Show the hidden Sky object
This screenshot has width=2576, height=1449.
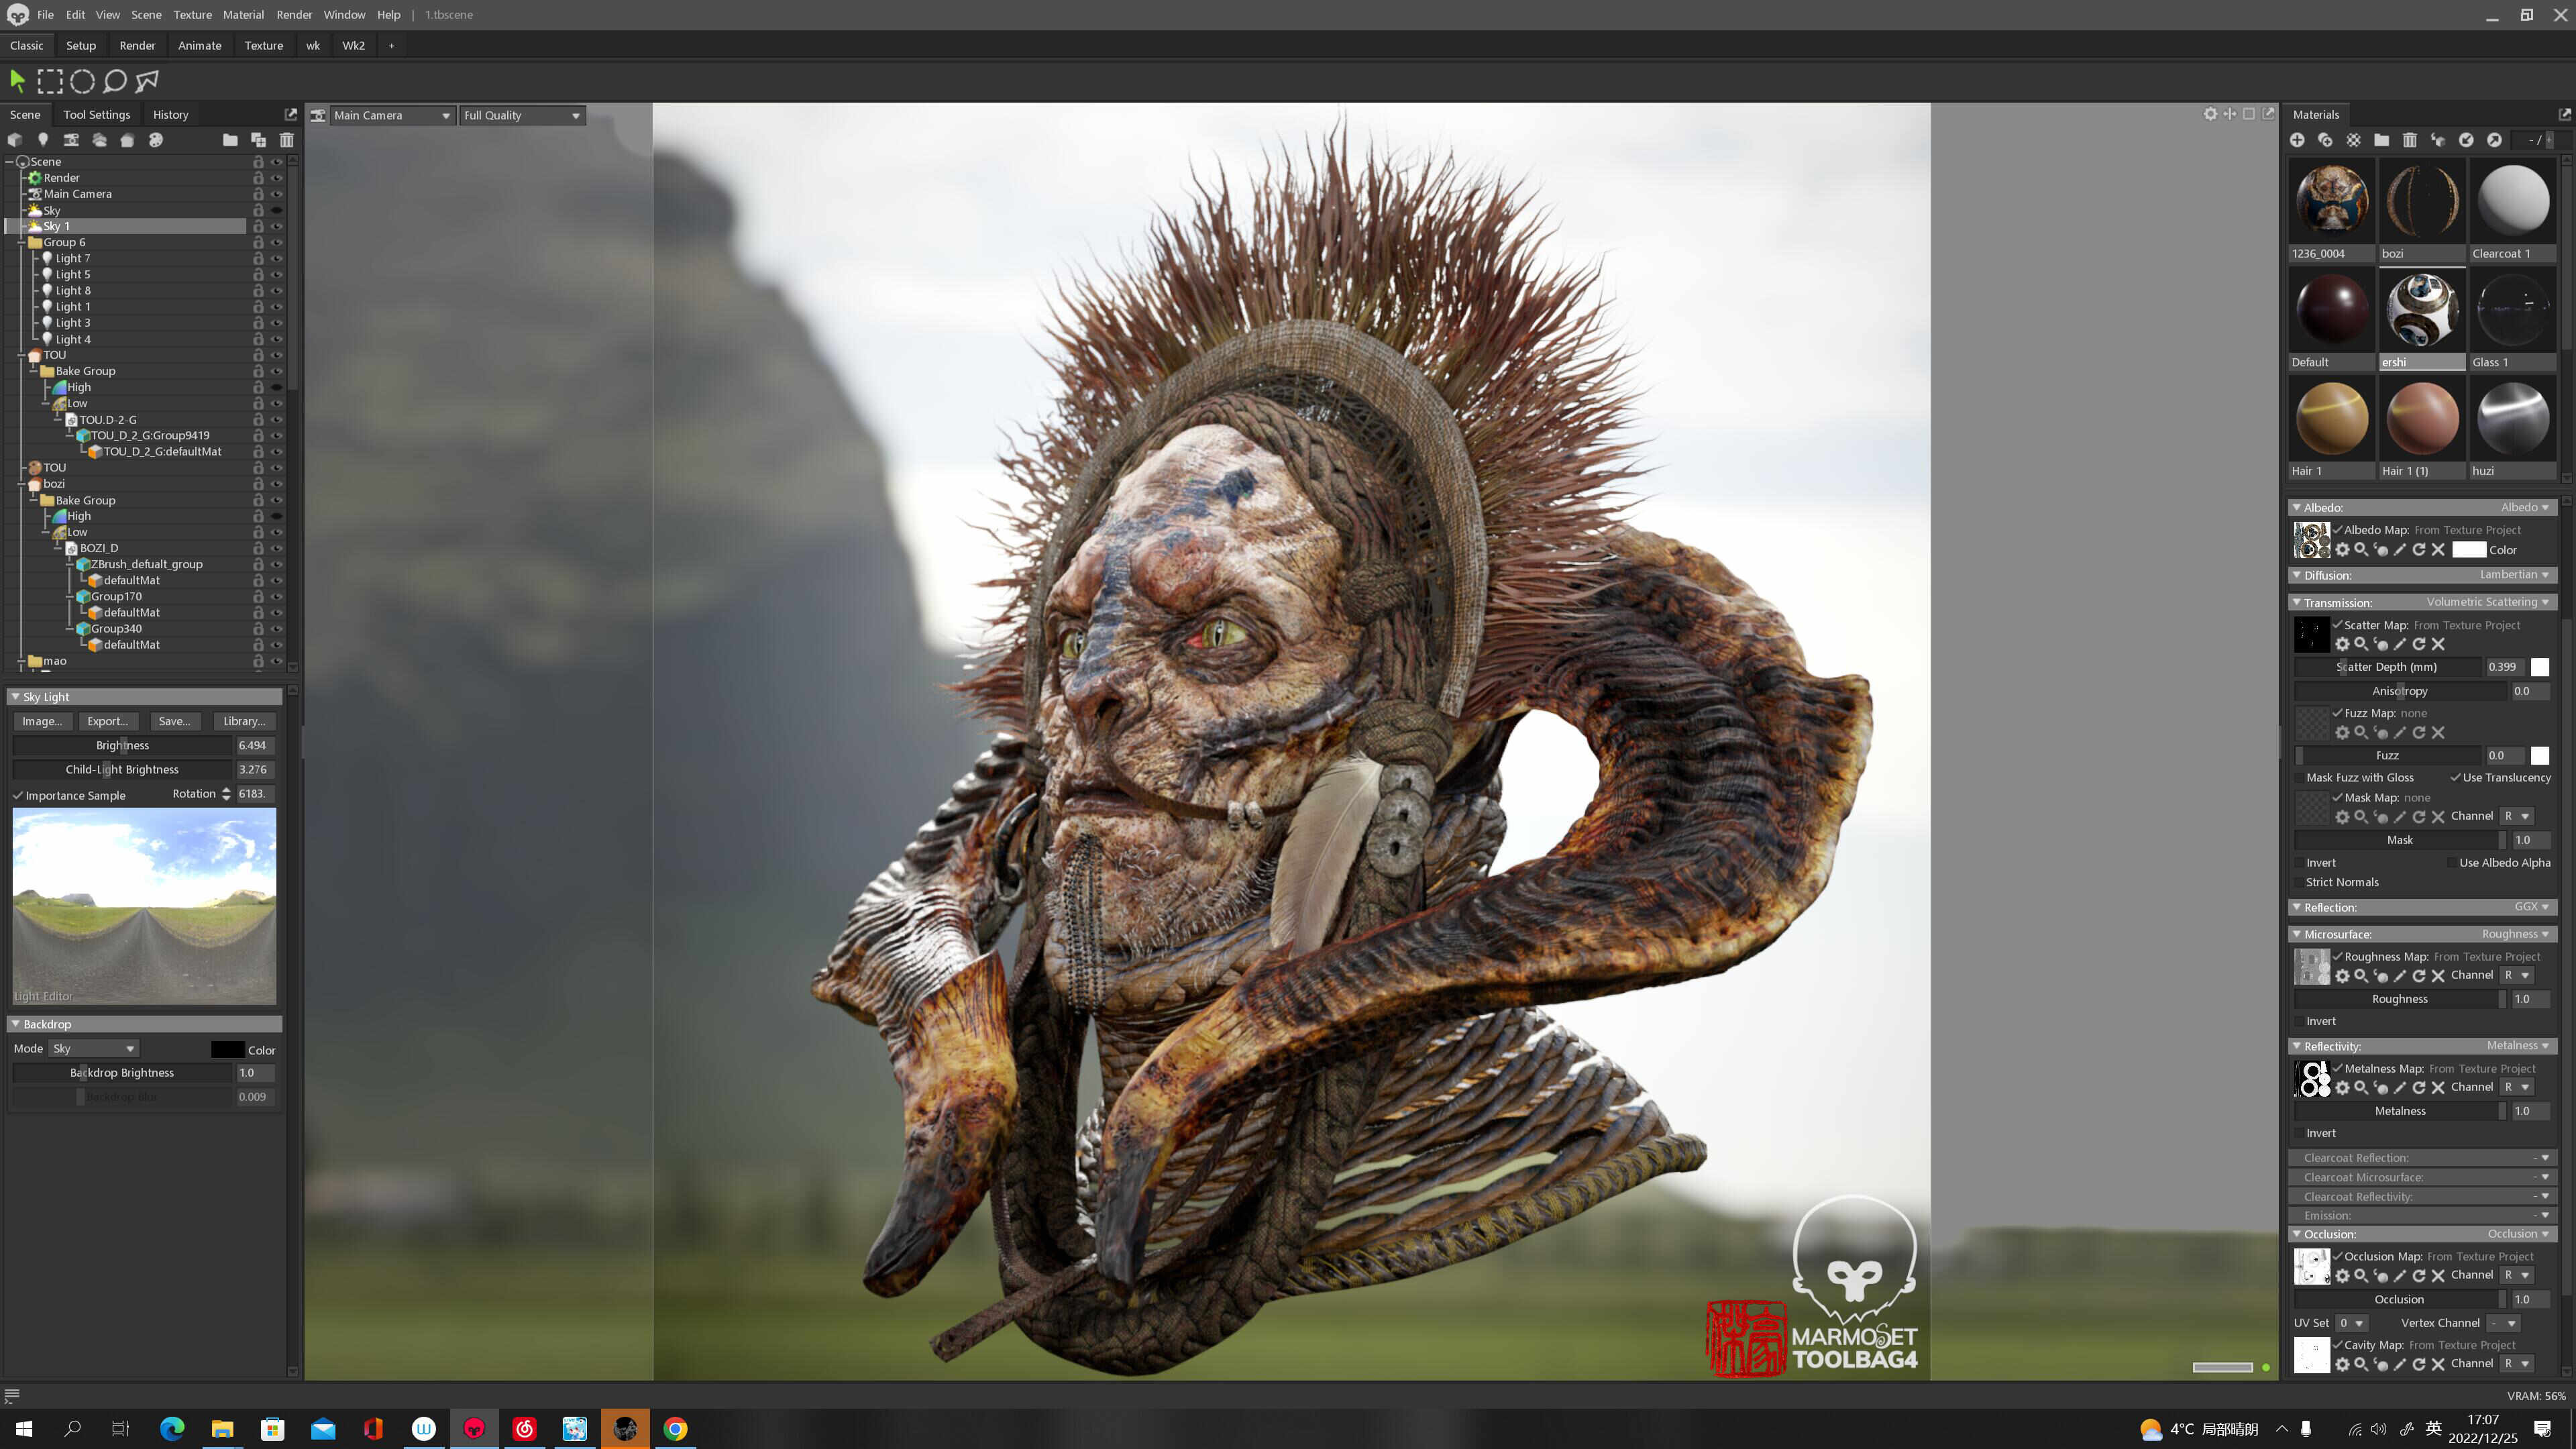[277, 210]
